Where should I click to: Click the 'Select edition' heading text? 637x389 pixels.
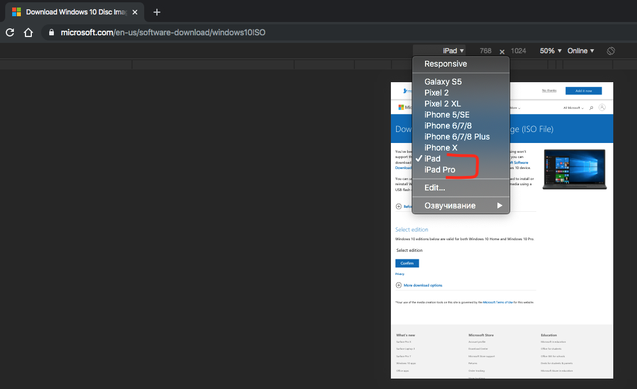pos(412,229)
